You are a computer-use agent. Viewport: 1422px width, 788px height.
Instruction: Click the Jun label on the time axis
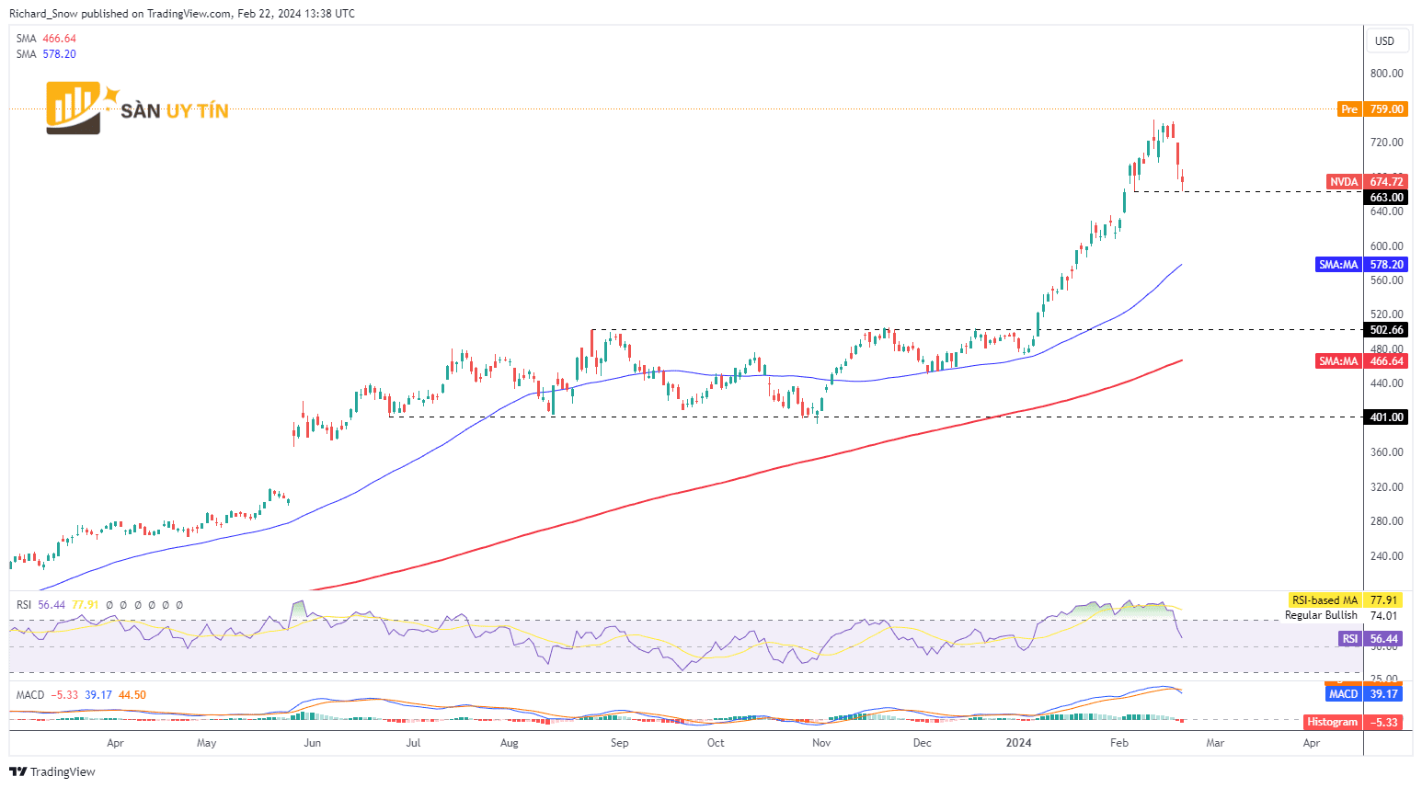coord(313,743)
